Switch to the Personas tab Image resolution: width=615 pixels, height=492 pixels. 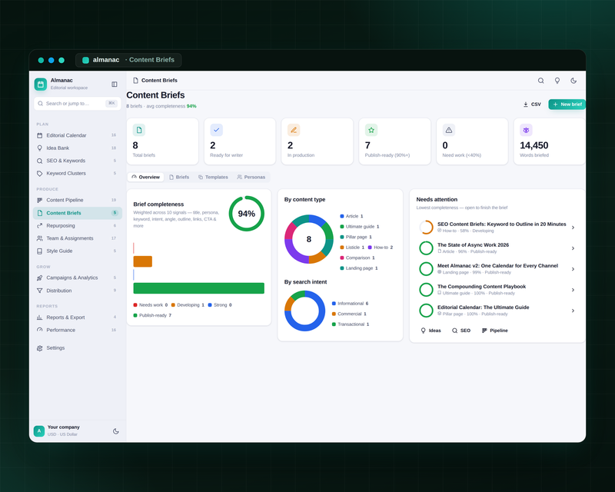point(251,177)
